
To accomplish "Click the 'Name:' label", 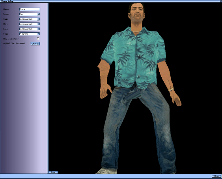I will [6, 9].
